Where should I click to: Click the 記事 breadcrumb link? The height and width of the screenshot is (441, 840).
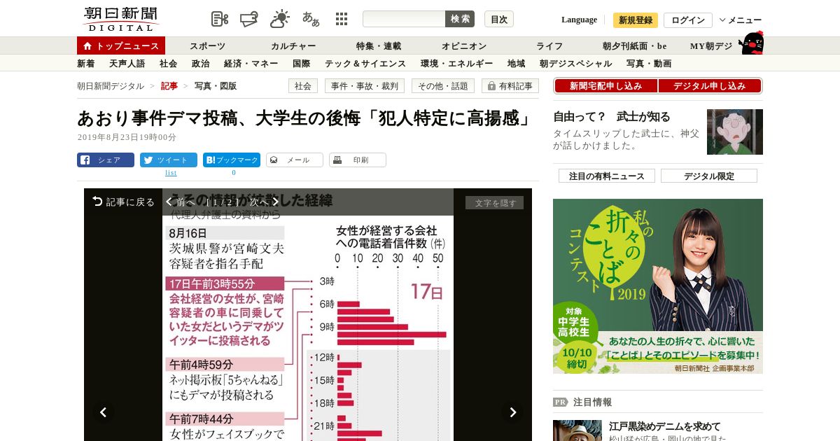(169, 86)
